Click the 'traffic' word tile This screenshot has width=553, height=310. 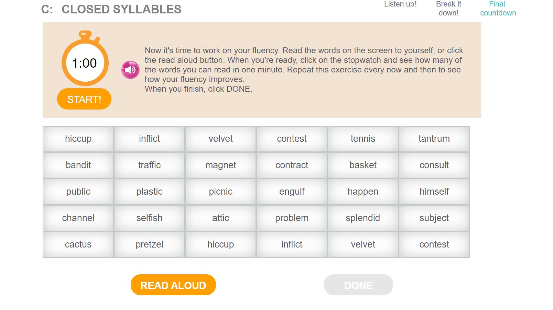coord(149,165)
